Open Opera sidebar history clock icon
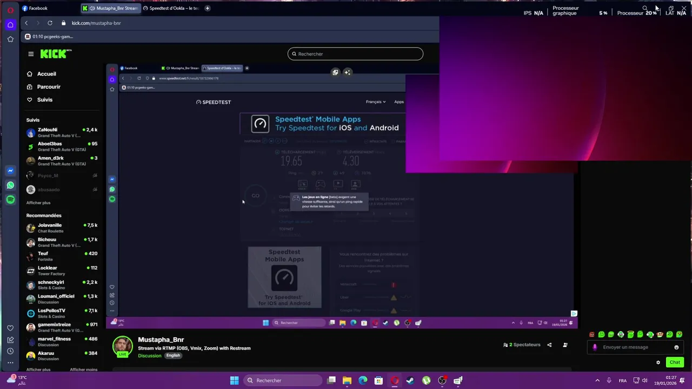692x389 pixels. coord(10,351)
